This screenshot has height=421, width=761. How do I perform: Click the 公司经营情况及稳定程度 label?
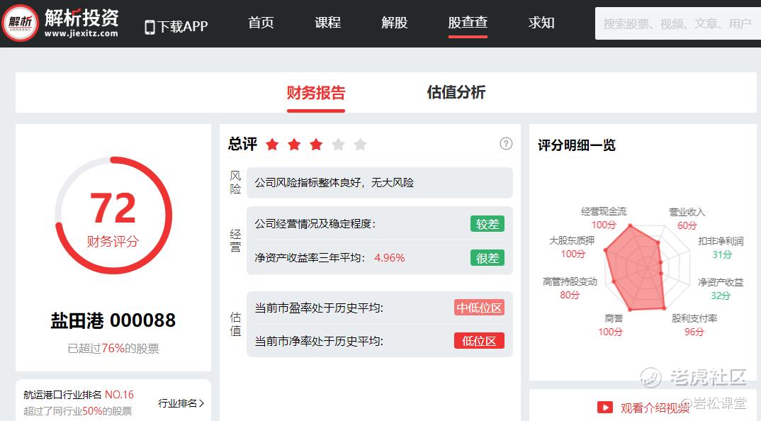(x=315, y=224)
